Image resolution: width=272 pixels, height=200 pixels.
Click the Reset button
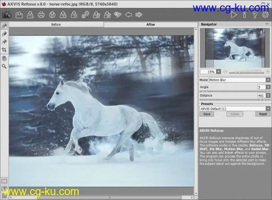pos(263,114)
